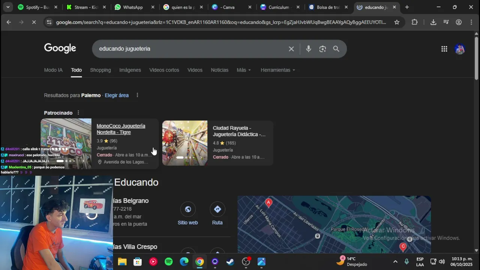Viewport: 480px width, 270px height.
Task: Get Ruta directions for Belgrano branch
Action: pos(217,214)
